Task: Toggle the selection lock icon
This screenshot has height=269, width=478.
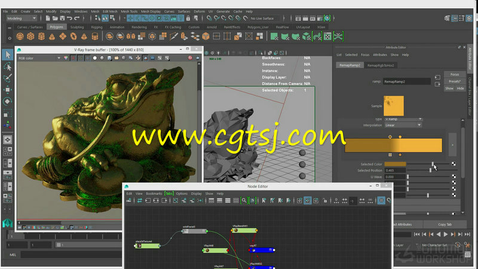Action: (x=188, y=19)
